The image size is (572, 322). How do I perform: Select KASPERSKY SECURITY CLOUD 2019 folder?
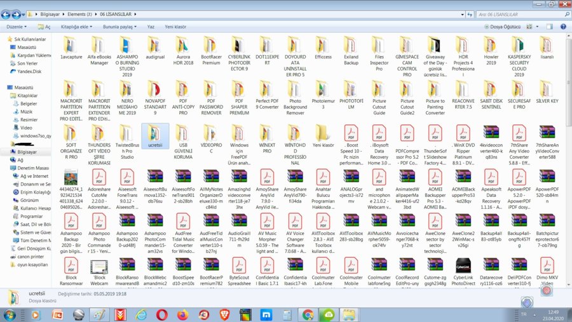[519, 57]
